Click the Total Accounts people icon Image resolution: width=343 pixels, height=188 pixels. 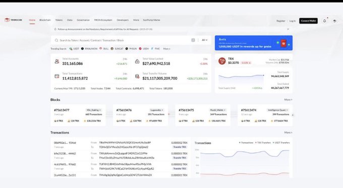pos(56,61)
